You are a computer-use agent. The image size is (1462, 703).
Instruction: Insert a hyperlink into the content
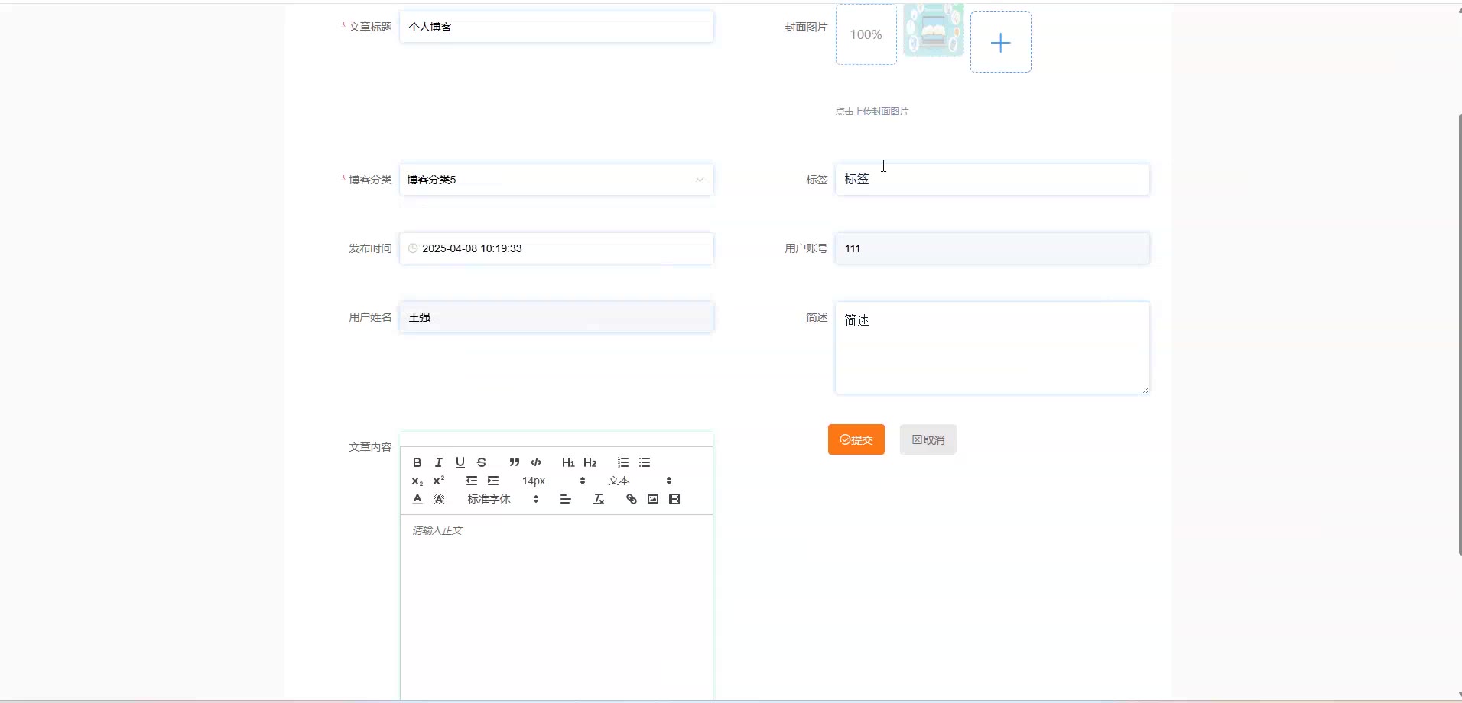[631, 499]
